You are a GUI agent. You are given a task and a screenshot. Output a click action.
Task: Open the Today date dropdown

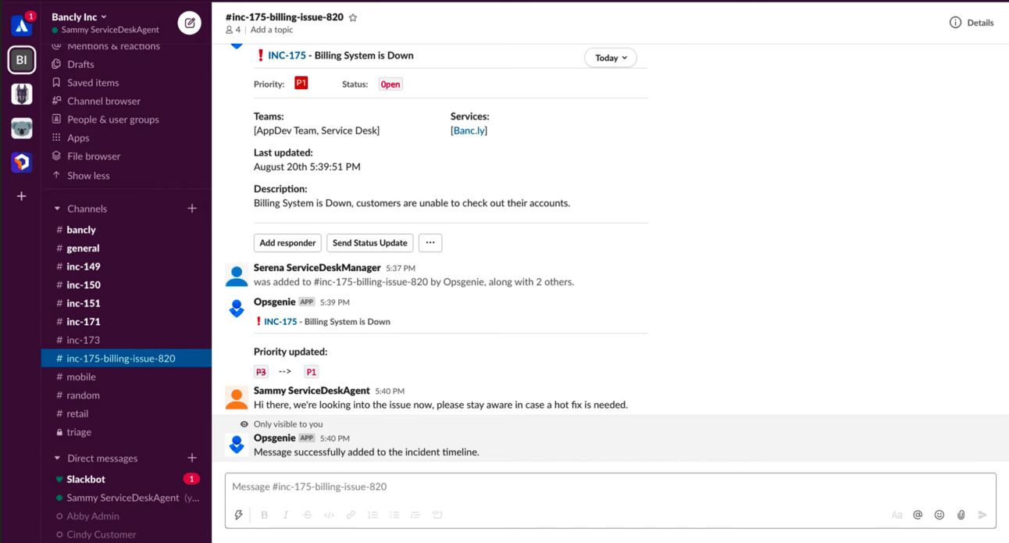[x=611, y=58]
